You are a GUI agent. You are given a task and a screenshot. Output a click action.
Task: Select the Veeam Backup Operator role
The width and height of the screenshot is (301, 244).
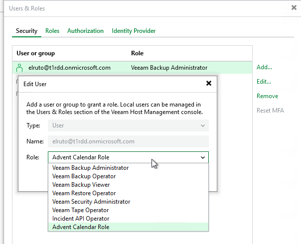[84, 176]
